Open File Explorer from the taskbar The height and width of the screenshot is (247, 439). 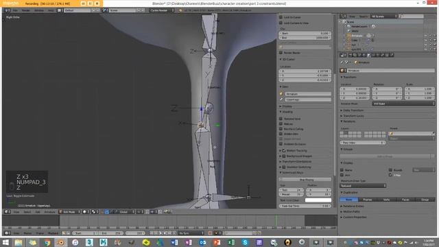coord(19,242)
